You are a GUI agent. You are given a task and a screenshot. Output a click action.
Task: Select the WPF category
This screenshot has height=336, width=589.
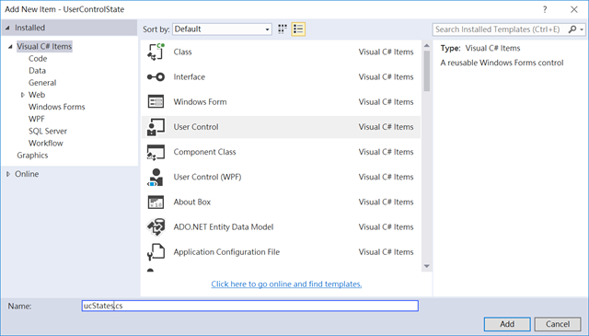pos(37,119)
